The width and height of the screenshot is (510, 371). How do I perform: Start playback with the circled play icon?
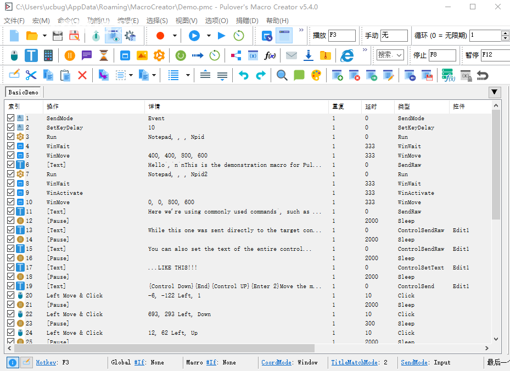194,36
